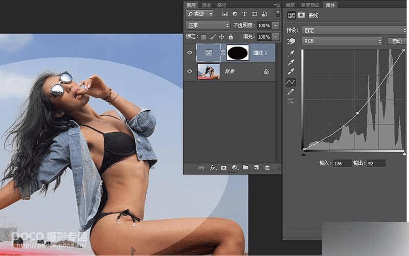Click the white point slider under the curve
Image resolution: width=409 pixels, height=256 pixels.
point(404,153)
